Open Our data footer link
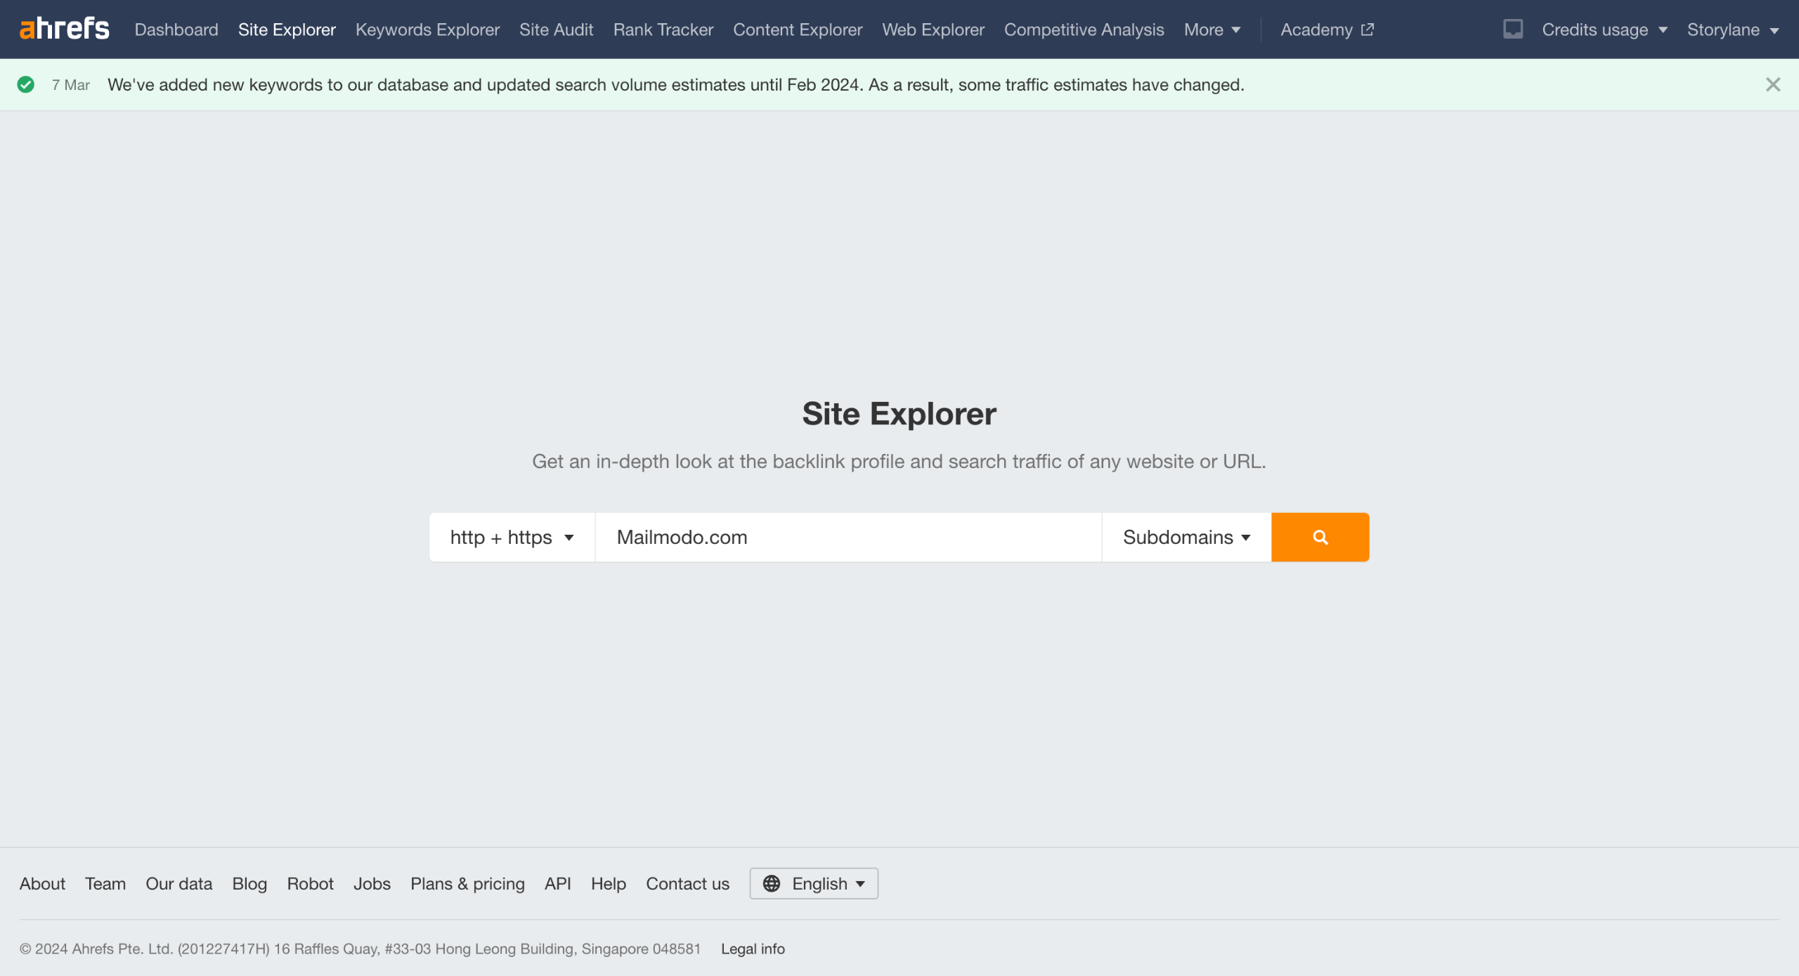The width and height of the screenshot is (1799, 976). point(178,883)
